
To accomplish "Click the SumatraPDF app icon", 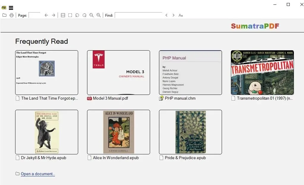I will pos(4,8).
